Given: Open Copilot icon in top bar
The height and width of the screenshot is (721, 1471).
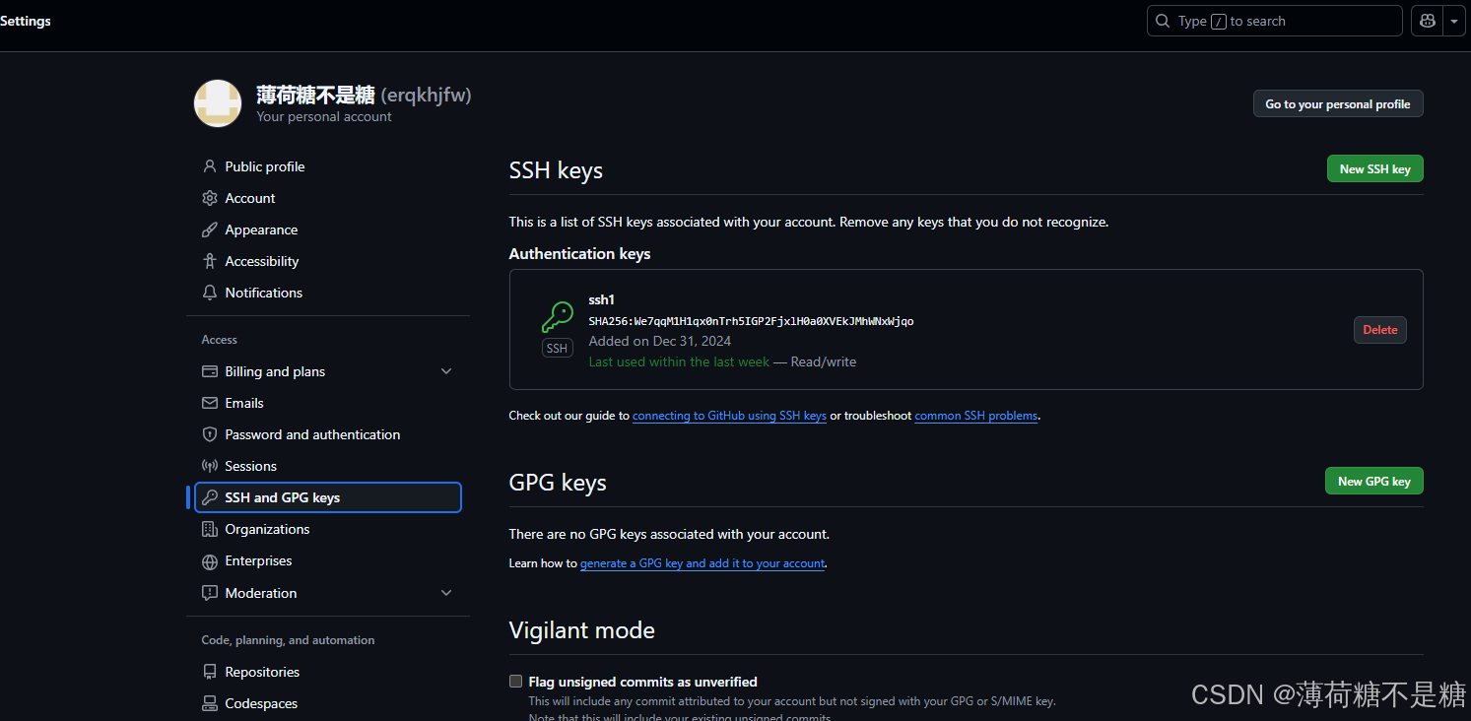Looking at the screenshot, I should pyautogui.click(x=1426, y=21).
